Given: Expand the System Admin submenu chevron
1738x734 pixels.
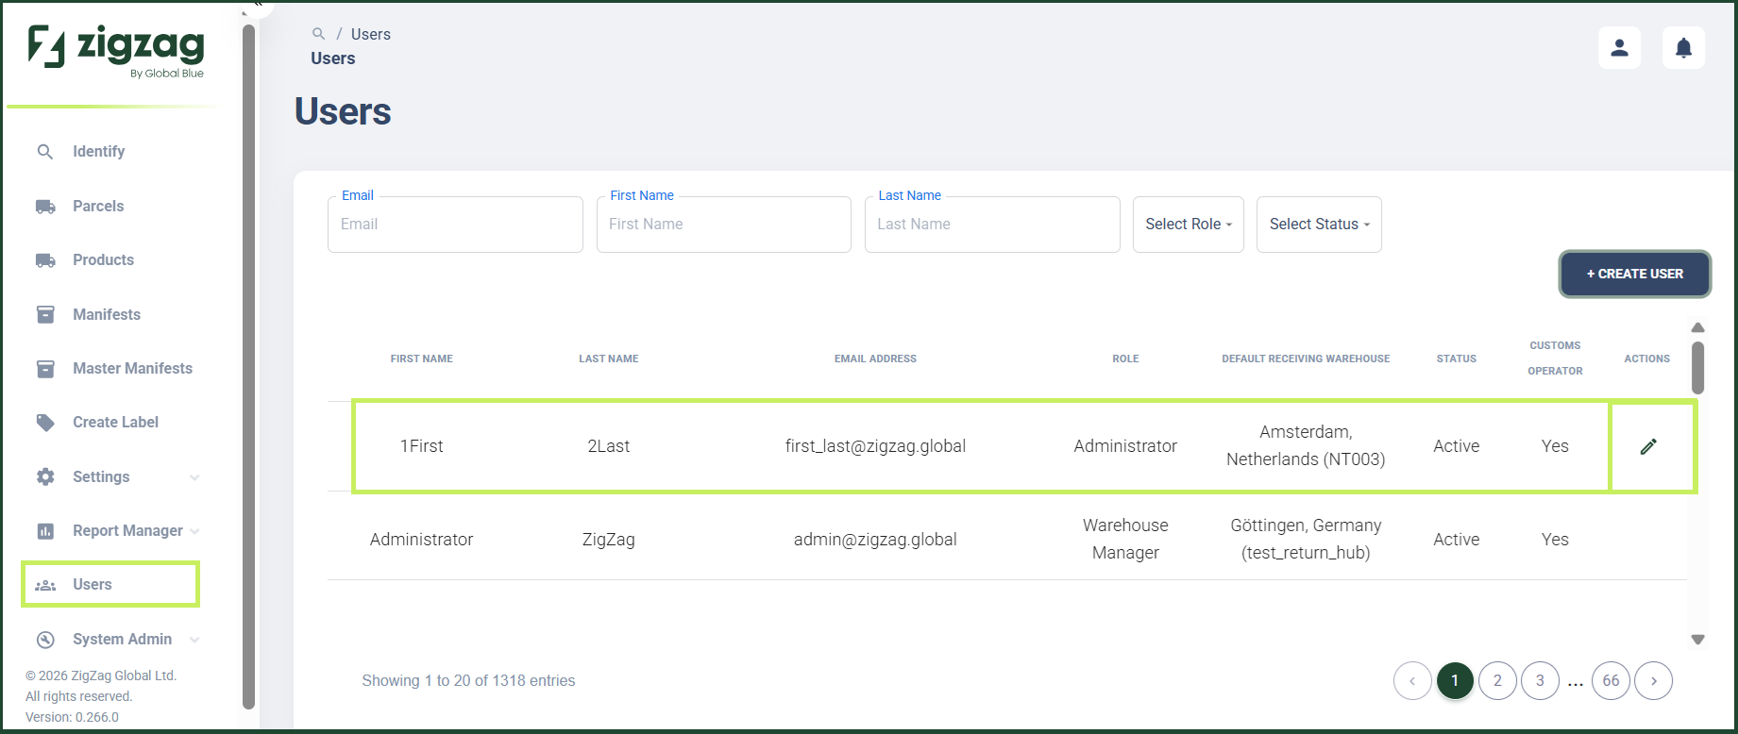Looking at the screenshot, I should [x=194, y=640].
